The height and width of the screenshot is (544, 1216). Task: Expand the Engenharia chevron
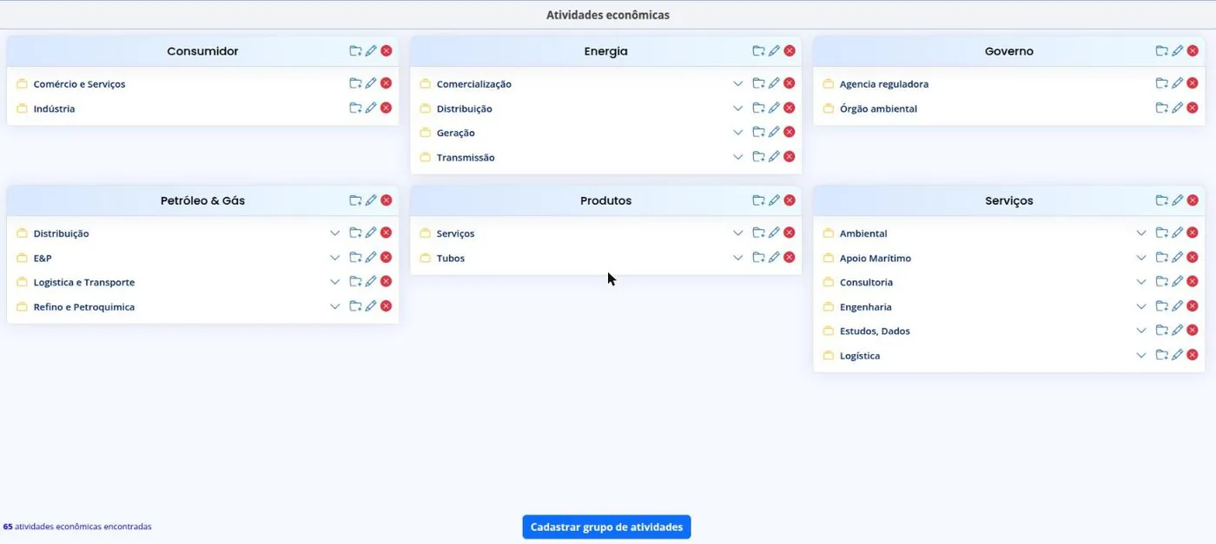1141,306
